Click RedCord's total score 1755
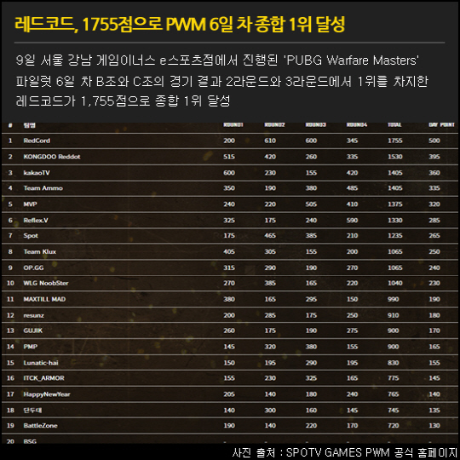The width and height of the screenshot is (460, 460). point(395,141)
